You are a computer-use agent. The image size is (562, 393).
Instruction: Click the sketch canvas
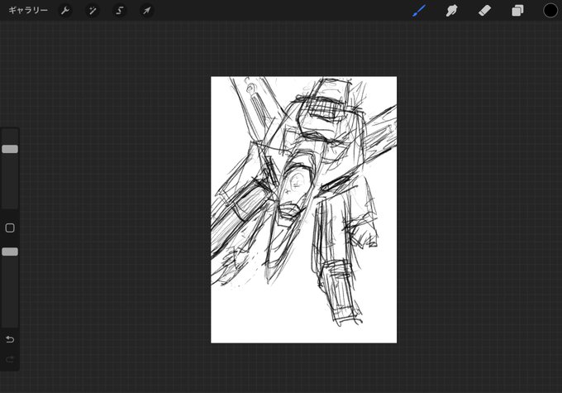point(303,209)
